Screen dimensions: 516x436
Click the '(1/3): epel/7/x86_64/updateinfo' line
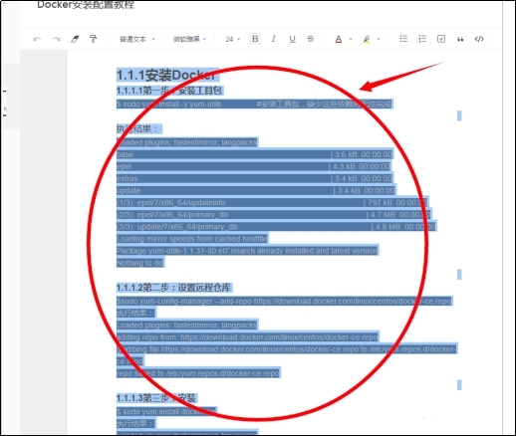pyautogui.click(x=272, y=203)
